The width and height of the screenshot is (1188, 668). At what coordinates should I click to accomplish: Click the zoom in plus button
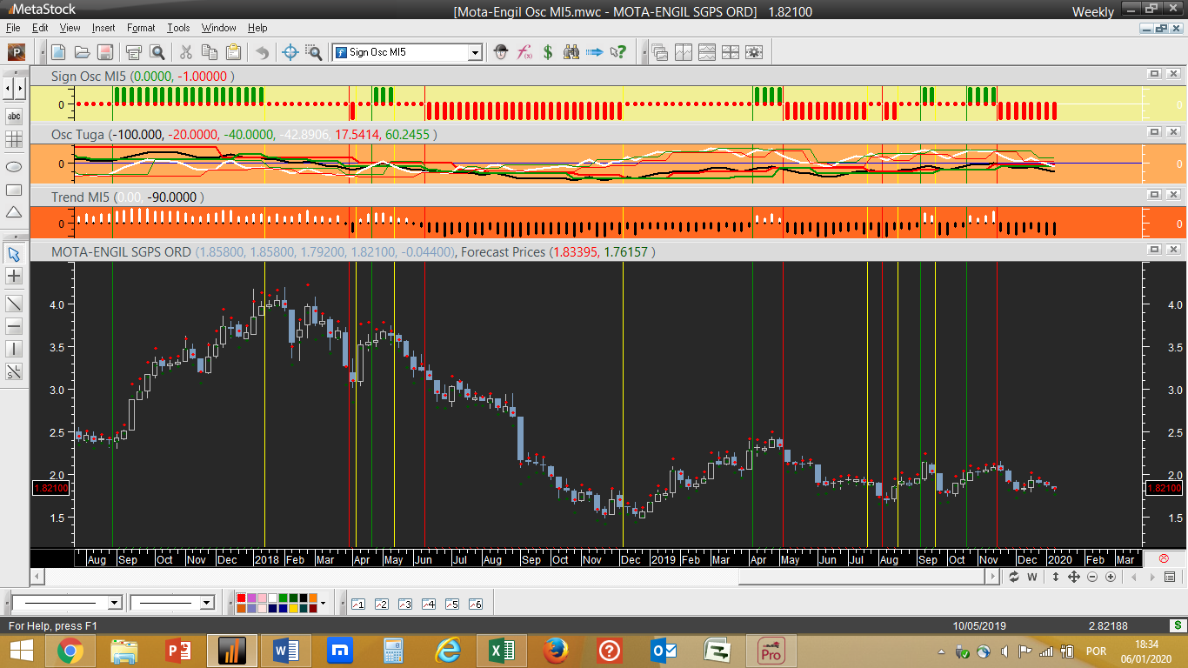(x=1111, y=577)
